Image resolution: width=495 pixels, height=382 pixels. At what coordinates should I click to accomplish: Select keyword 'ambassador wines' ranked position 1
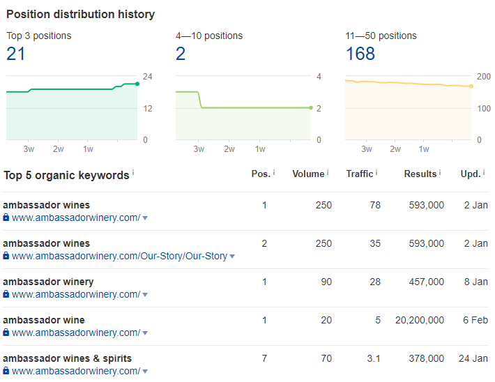47,205
